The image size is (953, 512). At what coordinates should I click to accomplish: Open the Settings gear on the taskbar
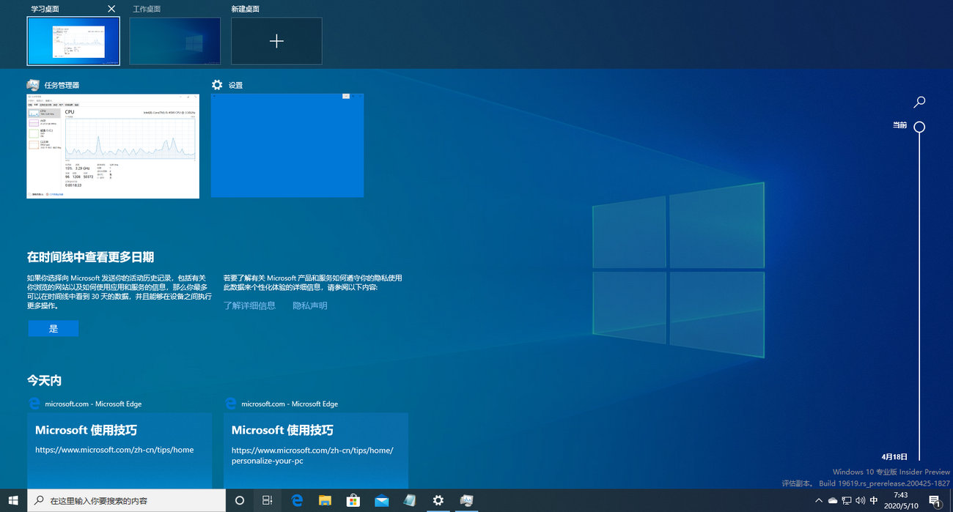click(438, 500)
